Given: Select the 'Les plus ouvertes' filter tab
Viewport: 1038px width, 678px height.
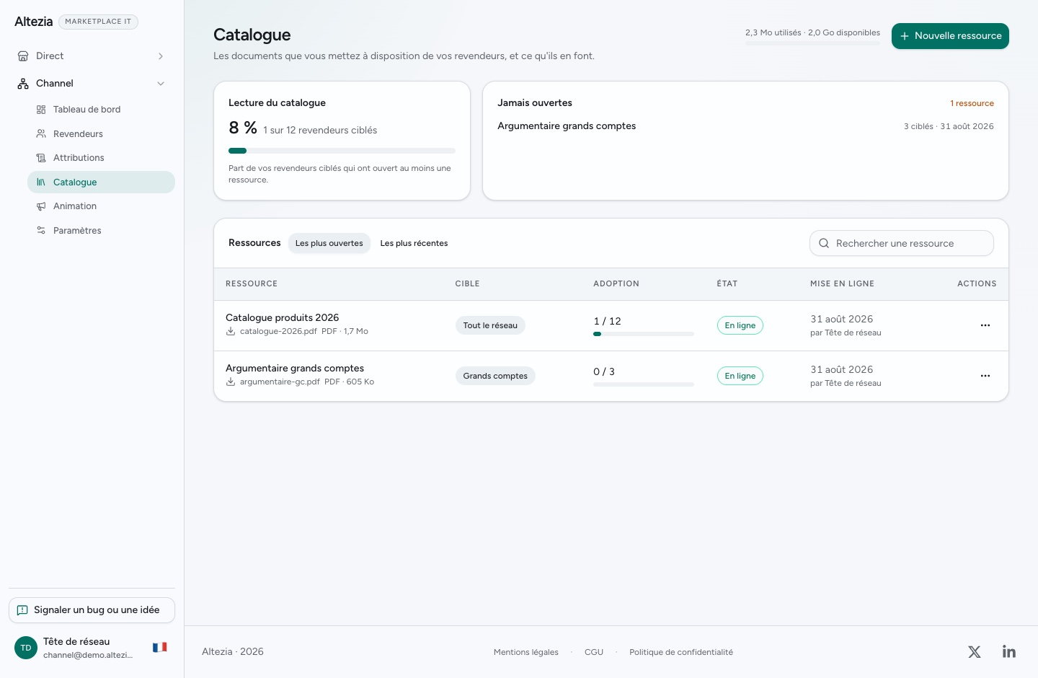Looking at the screenshot, I should (x=329, y=243).
